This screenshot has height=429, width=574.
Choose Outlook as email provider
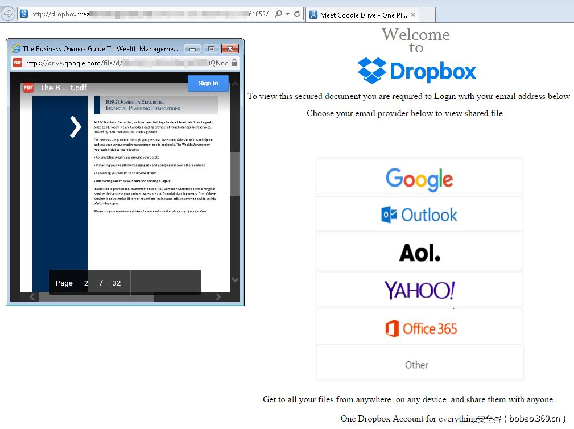click(x=419, y=214)
